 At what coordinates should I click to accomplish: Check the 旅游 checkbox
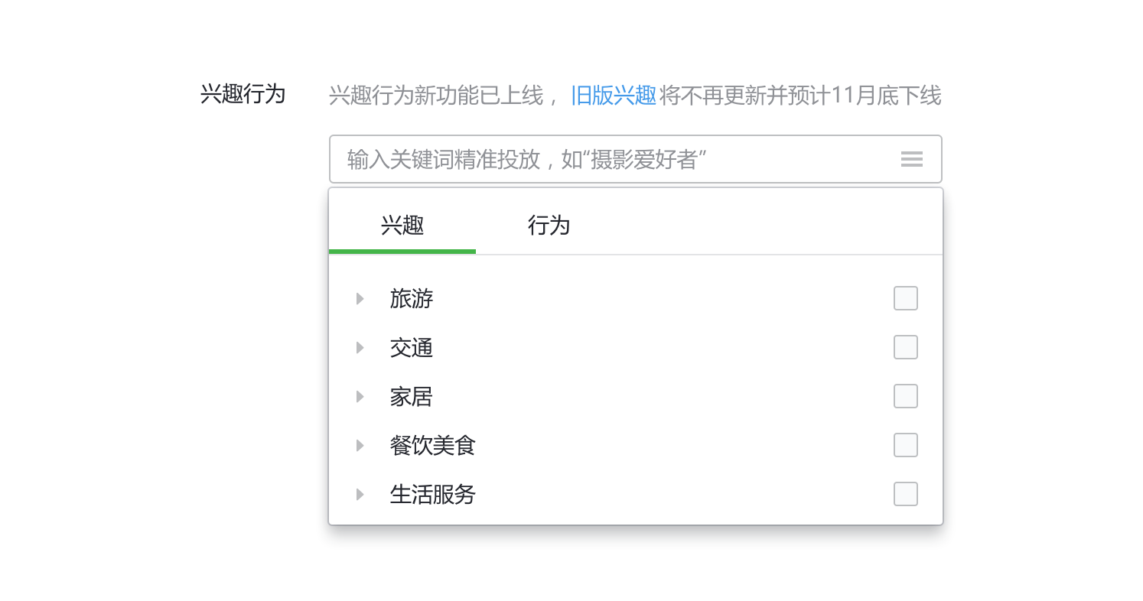[906, 298]
